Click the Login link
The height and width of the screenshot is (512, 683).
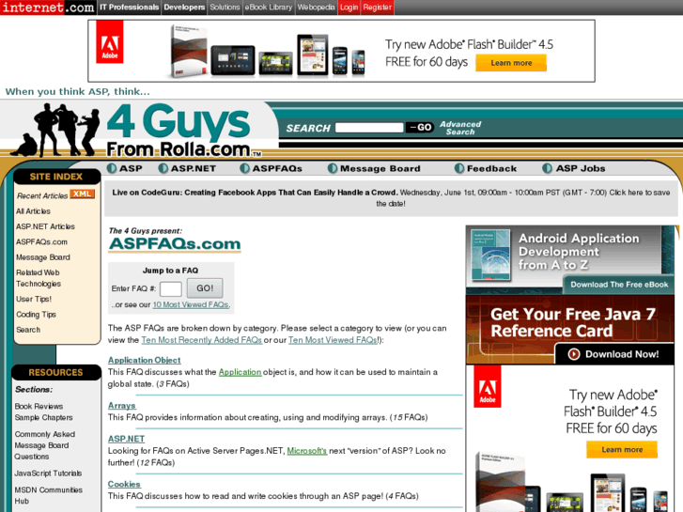[349, 8]
